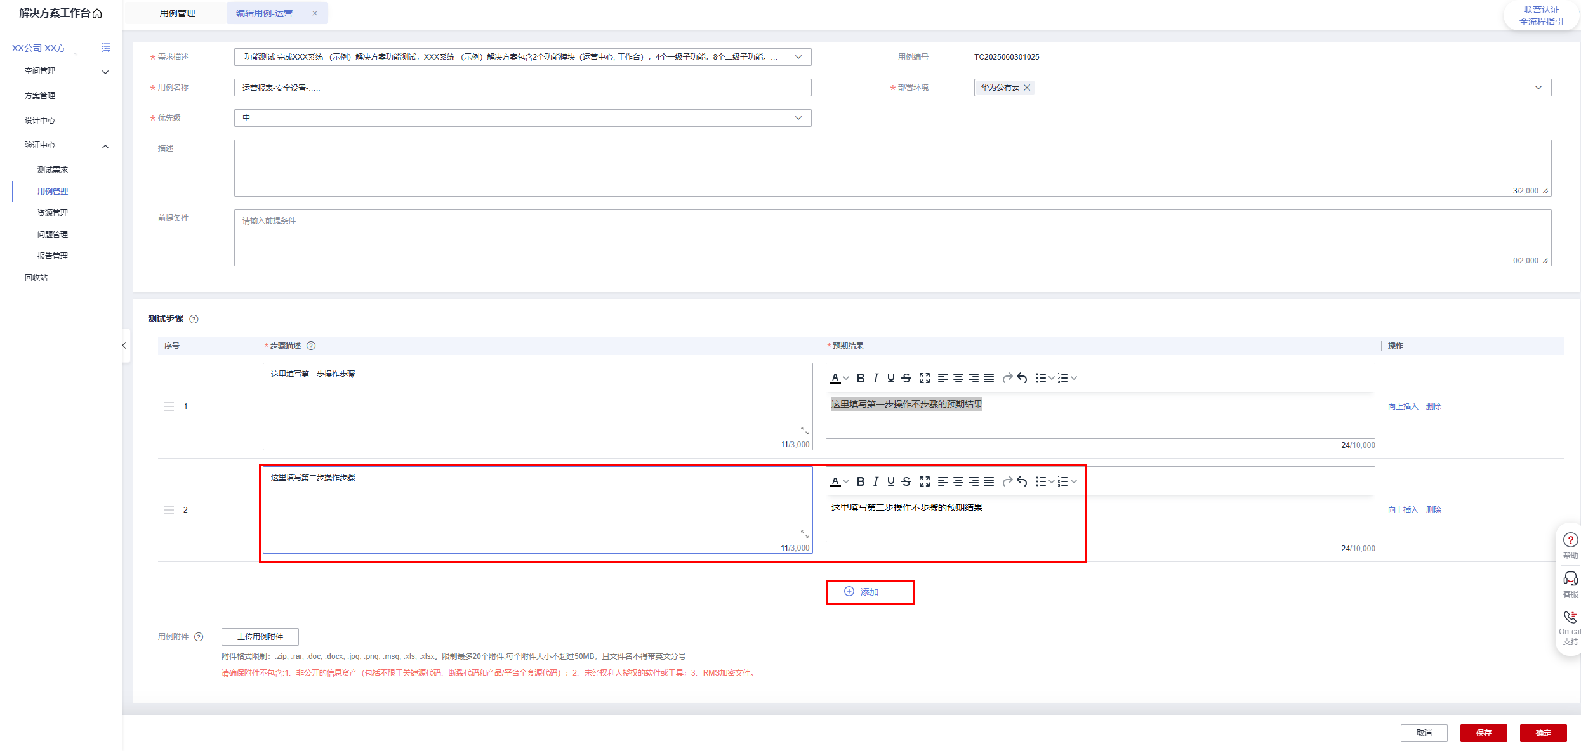The image size is (1581, 751).
Task: Click 向上插入 for step 1
Action: [x=1403, y=407]
